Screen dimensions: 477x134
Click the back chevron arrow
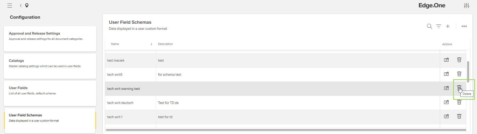click(21, 6)
